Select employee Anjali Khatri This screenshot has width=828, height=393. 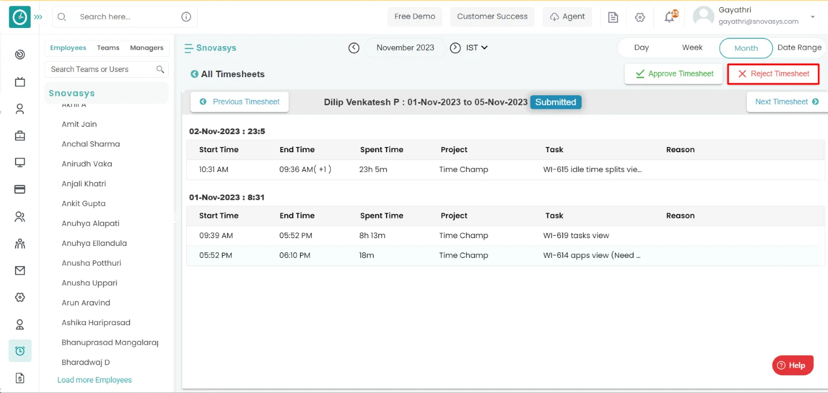[x=84, y=184]
